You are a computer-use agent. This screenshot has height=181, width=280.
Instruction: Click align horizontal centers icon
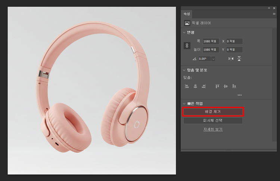(x=195, y=86)
